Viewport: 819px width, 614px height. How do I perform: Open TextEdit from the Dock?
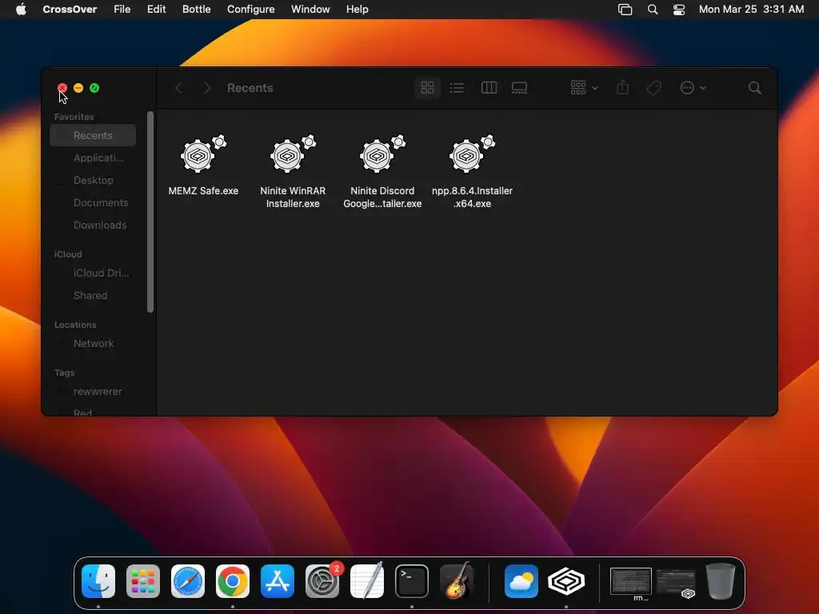coord(367,581)
